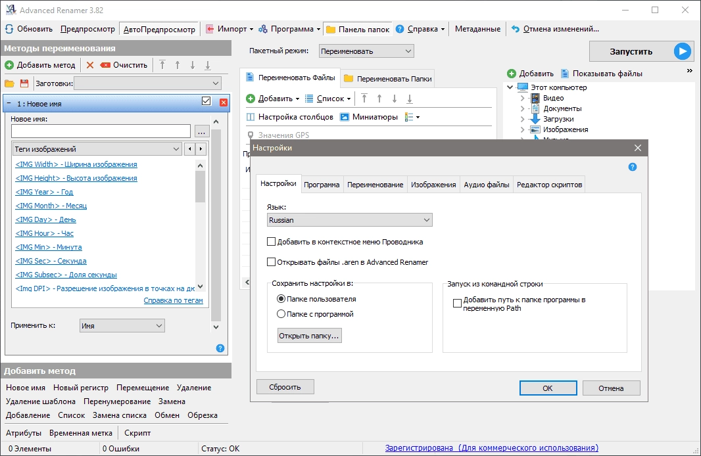The image size is (701, 456).
Task: Click the green plus Добавить метод icon
Action: [9, 65]
